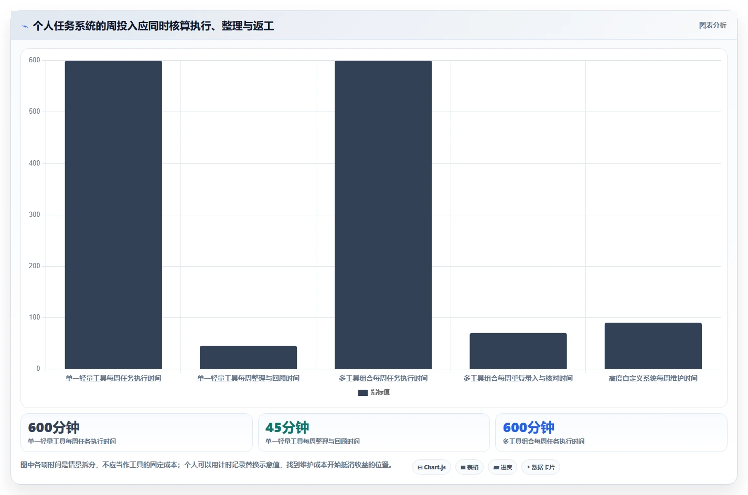Click the bar for 单一轻量工具每周整理与回顾时间
This screenshot has width=748, height=495.
[x=248, y=357]
